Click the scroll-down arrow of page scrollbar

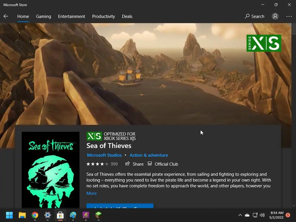pos(294,206)
